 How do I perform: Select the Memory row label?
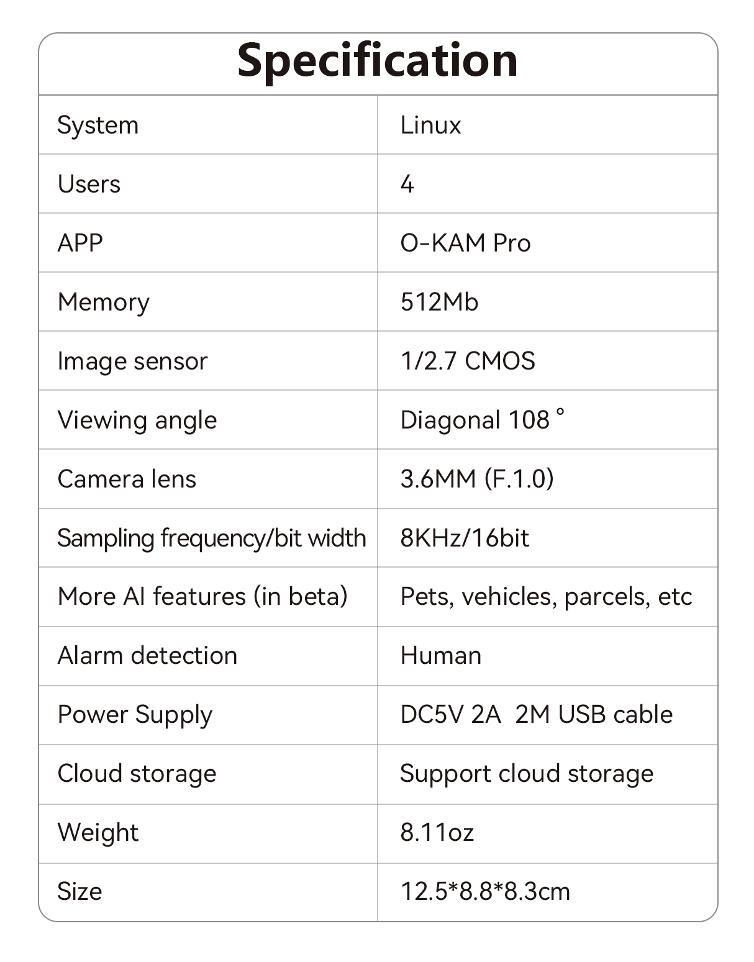[103, 302]
